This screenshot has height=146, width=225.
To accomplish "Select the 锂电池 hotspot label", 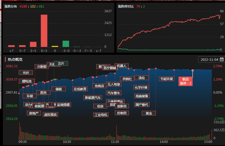I will pyautogui.click(x=27, y=81).
